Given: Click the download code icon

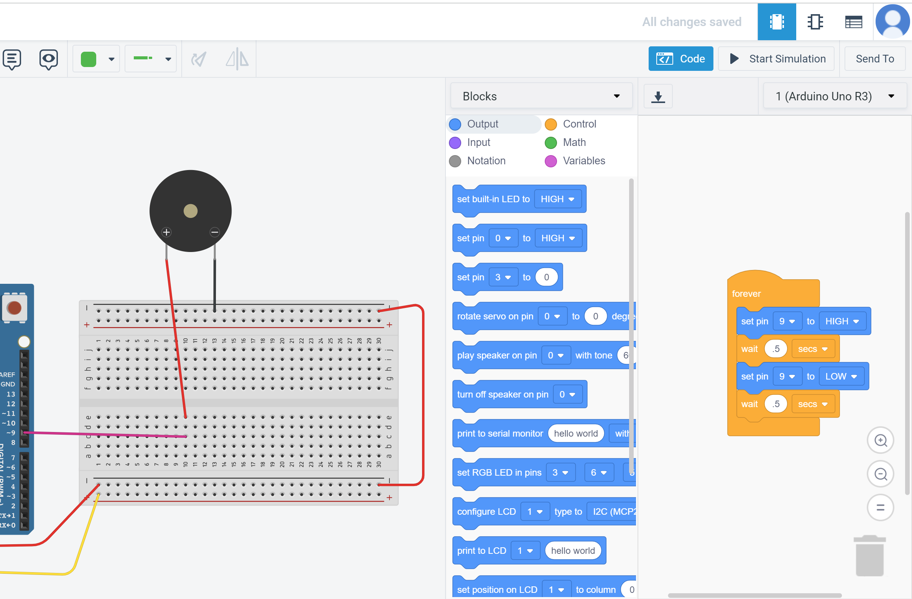Looking at the screenshot, I should click(658, 97).
